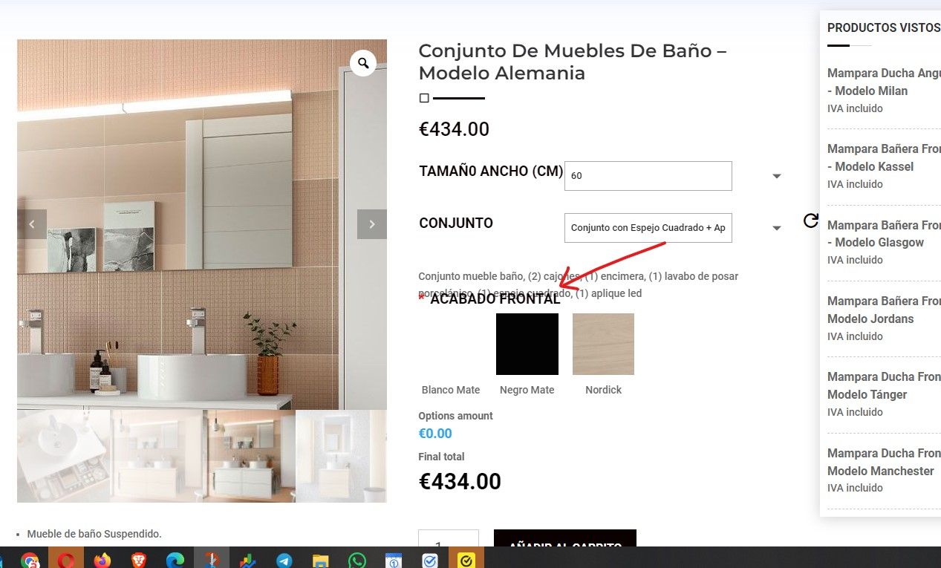
Task: Open the Tamaño Ancho size dropdown
Action: coord(648,176)
